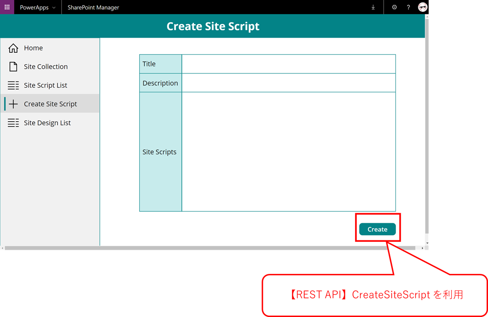Click the Site Collection document icon
The width and height of the screenshot is (488, 317).
pyautogui.click(x=13, y=66)
